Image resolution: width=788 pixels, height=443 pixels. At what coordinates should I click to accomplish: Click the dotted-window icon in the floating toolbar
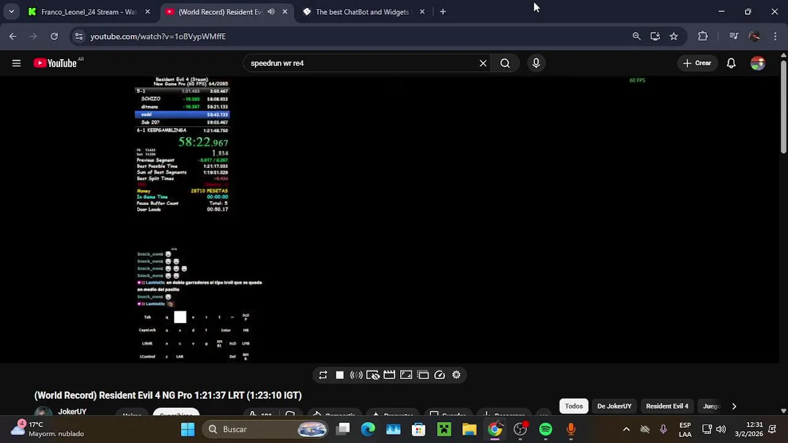pyautogui.click(x=422, y=375)
